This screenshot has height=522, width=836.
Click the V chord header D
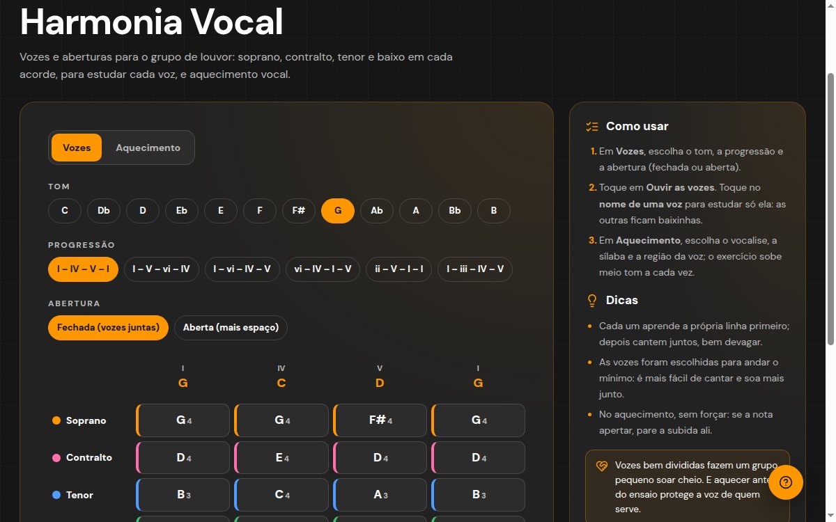380,383
